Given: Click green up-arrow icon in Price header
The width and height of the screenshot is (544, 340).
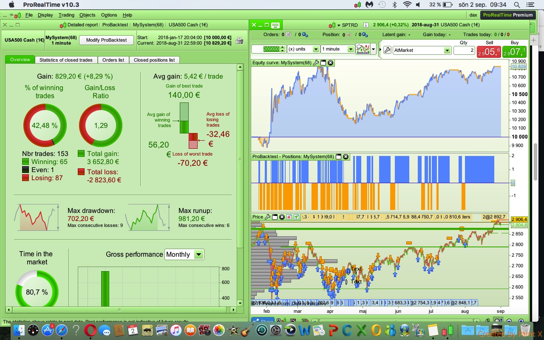Looking at the screenshot, I should (x=296, y=217).
